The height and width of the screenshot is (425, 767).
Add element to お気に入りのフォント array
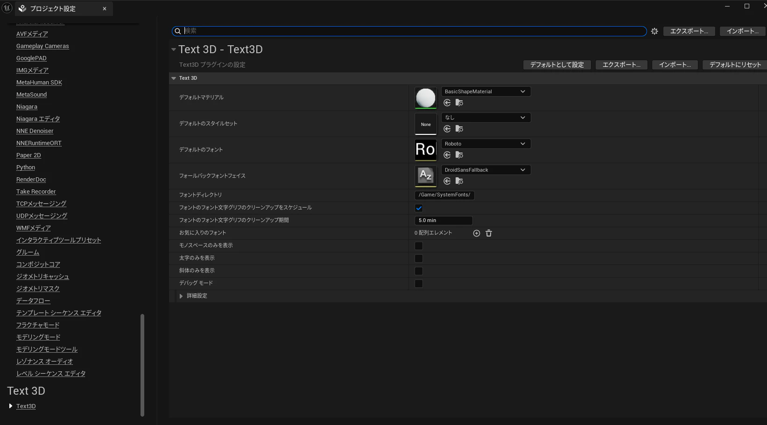tap(477, 233)
